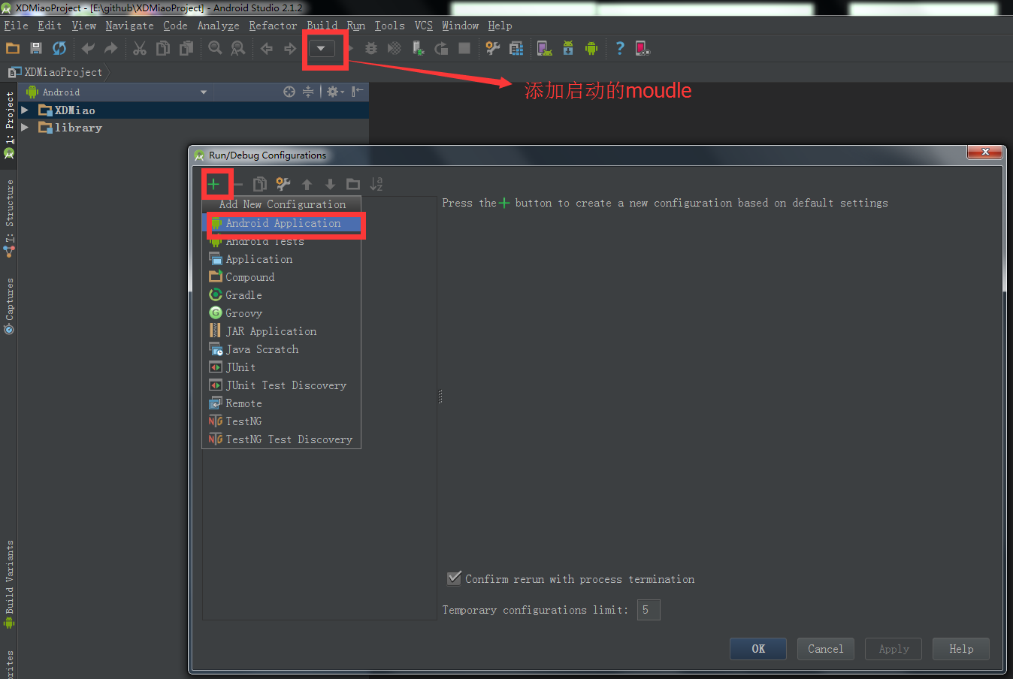Click the Cancel button
The height and width of the screenshot is (679, 1013).
pyautogui.click(x=825, y=649)
